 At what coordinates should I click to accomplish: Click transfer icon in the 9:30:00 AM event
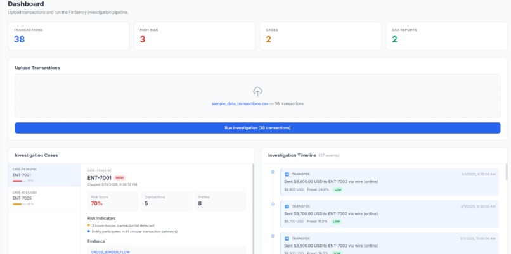pos(287,206)
